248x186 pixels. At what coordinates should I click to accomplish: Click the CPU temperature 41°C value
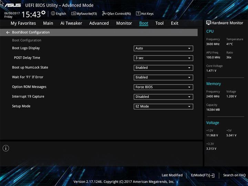pos(229,44)
